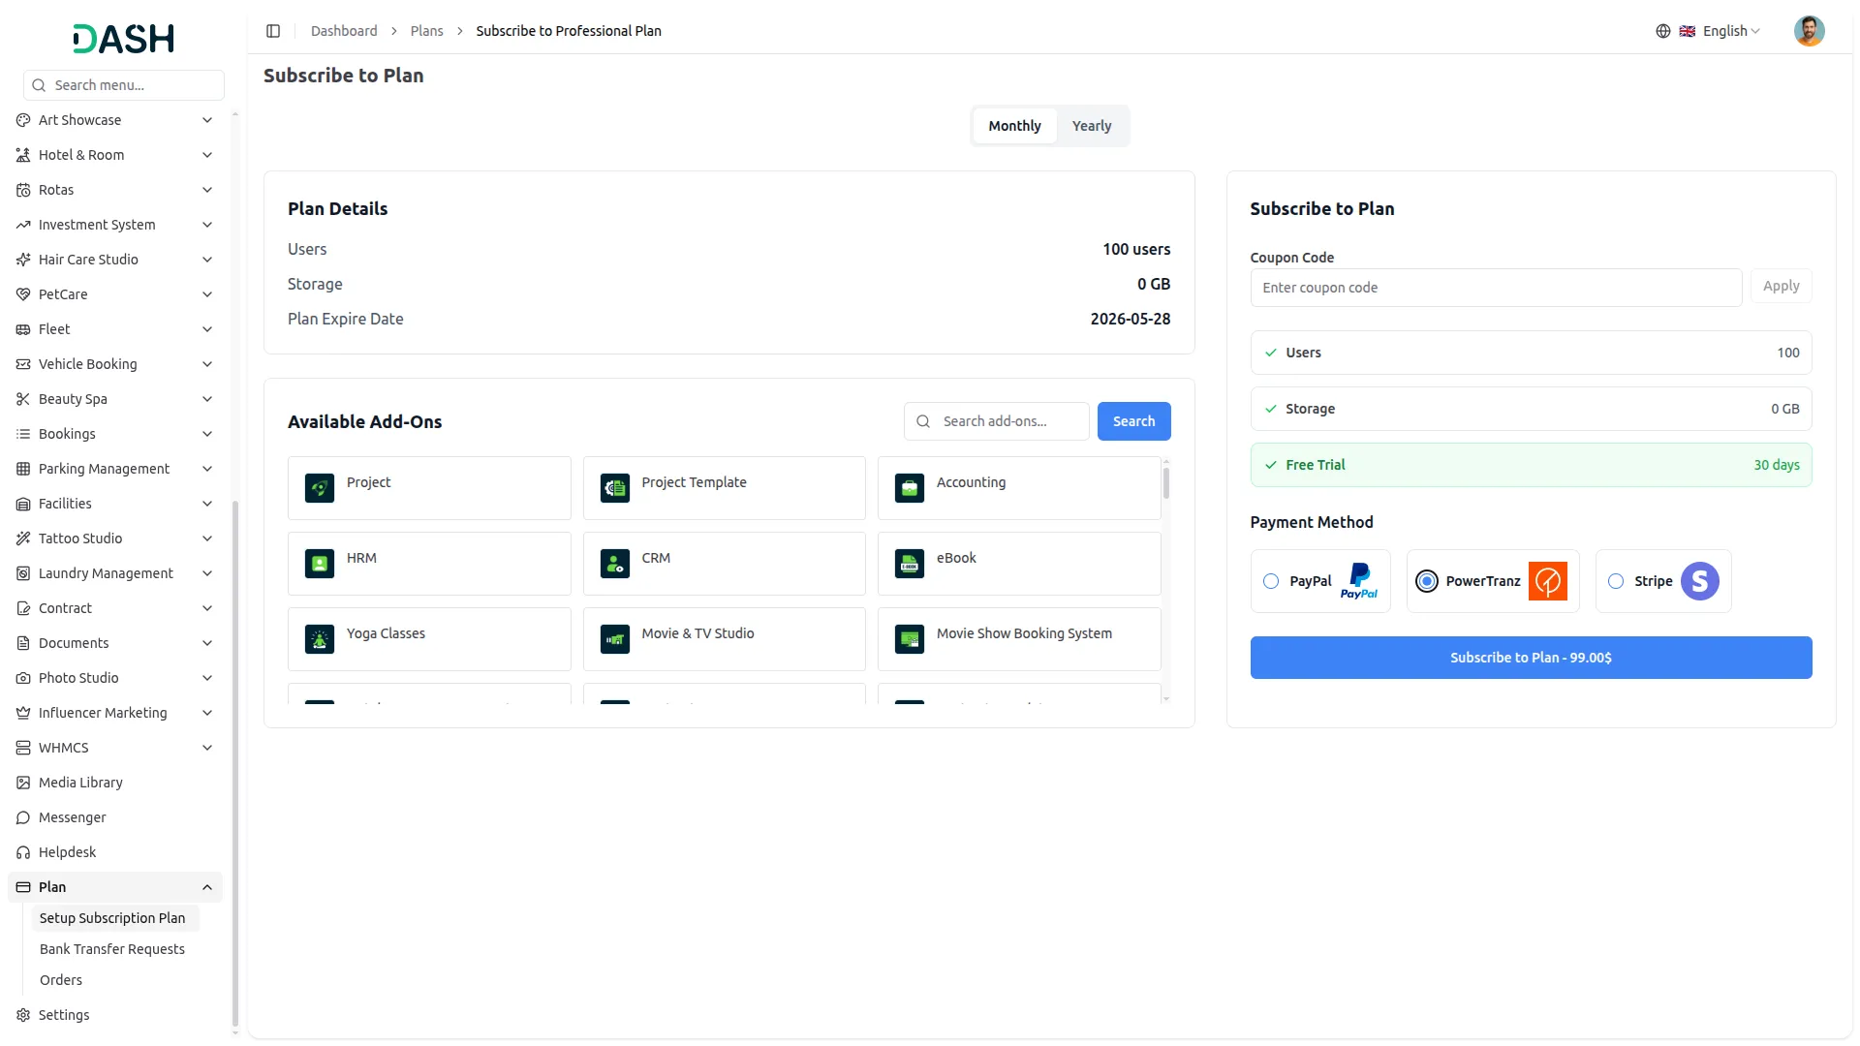
Task: Switch to Monthly billing tab
Action: (x=1014, y=126)
